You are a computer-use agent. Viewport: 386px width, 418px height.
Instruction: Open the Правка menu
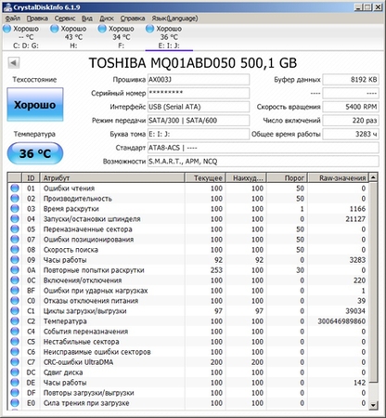pyautogui.click(x=37, y=19)
